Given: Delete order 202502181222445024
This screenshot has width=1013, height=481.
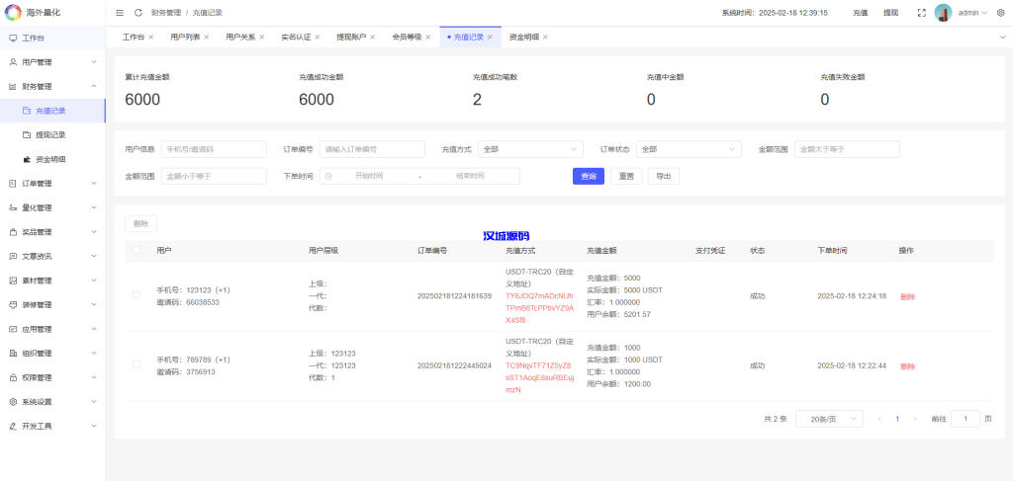Looking at the screenshot, I should (x=908, y=366).
